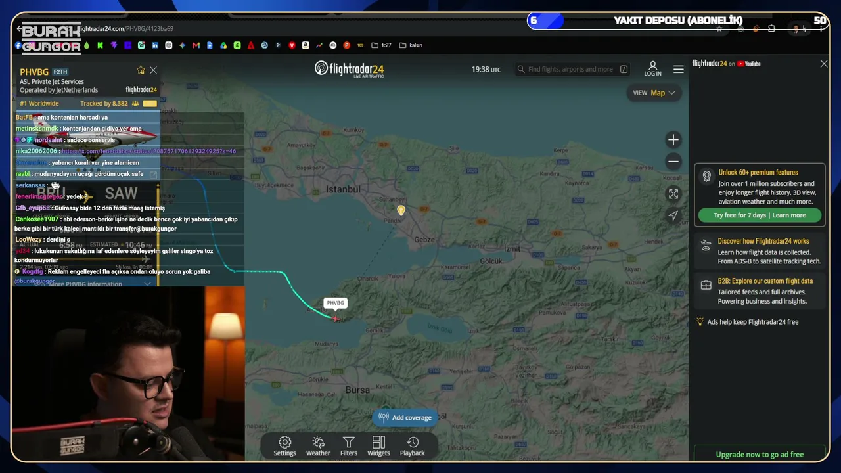Image resolution: width=841 pixels, height=473 pixels.
Task: Open the Flightradar24 on YouTube link
Action: tap(726, 64)
